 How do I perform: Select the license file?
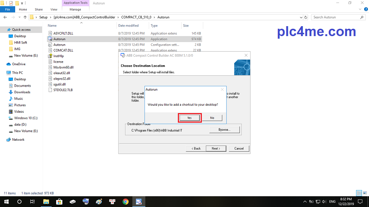click(58, 62)
